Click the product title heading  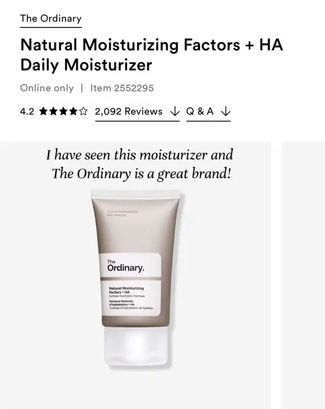pos(151,54)
